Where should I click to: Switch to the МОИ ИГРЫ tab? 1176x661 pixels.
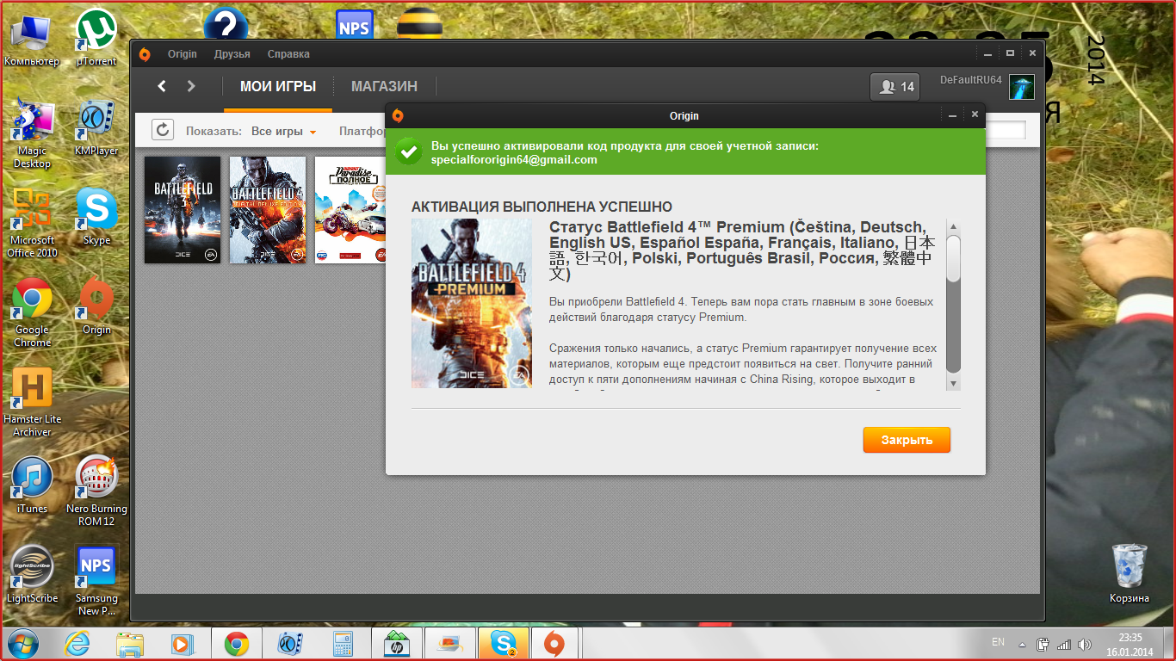coord(278,86)
